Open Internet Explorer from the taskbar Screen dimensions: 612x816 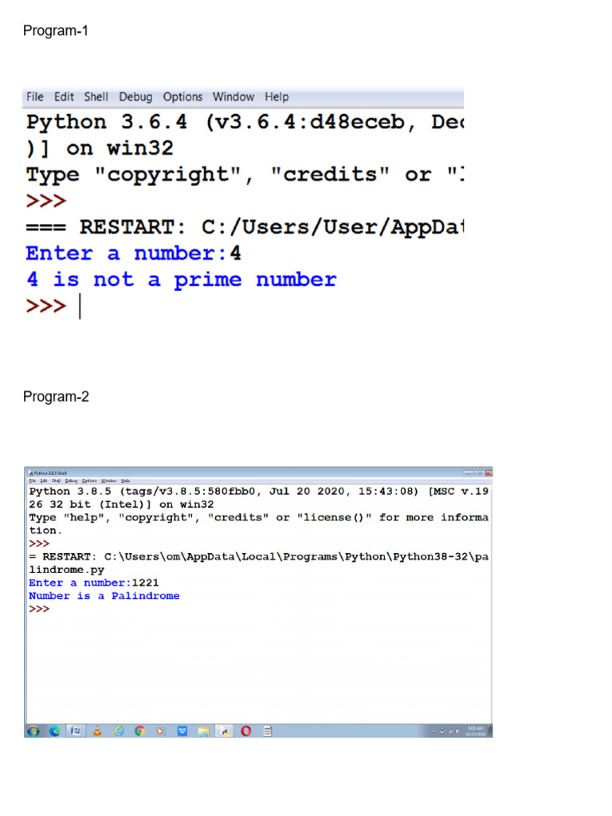119,732
